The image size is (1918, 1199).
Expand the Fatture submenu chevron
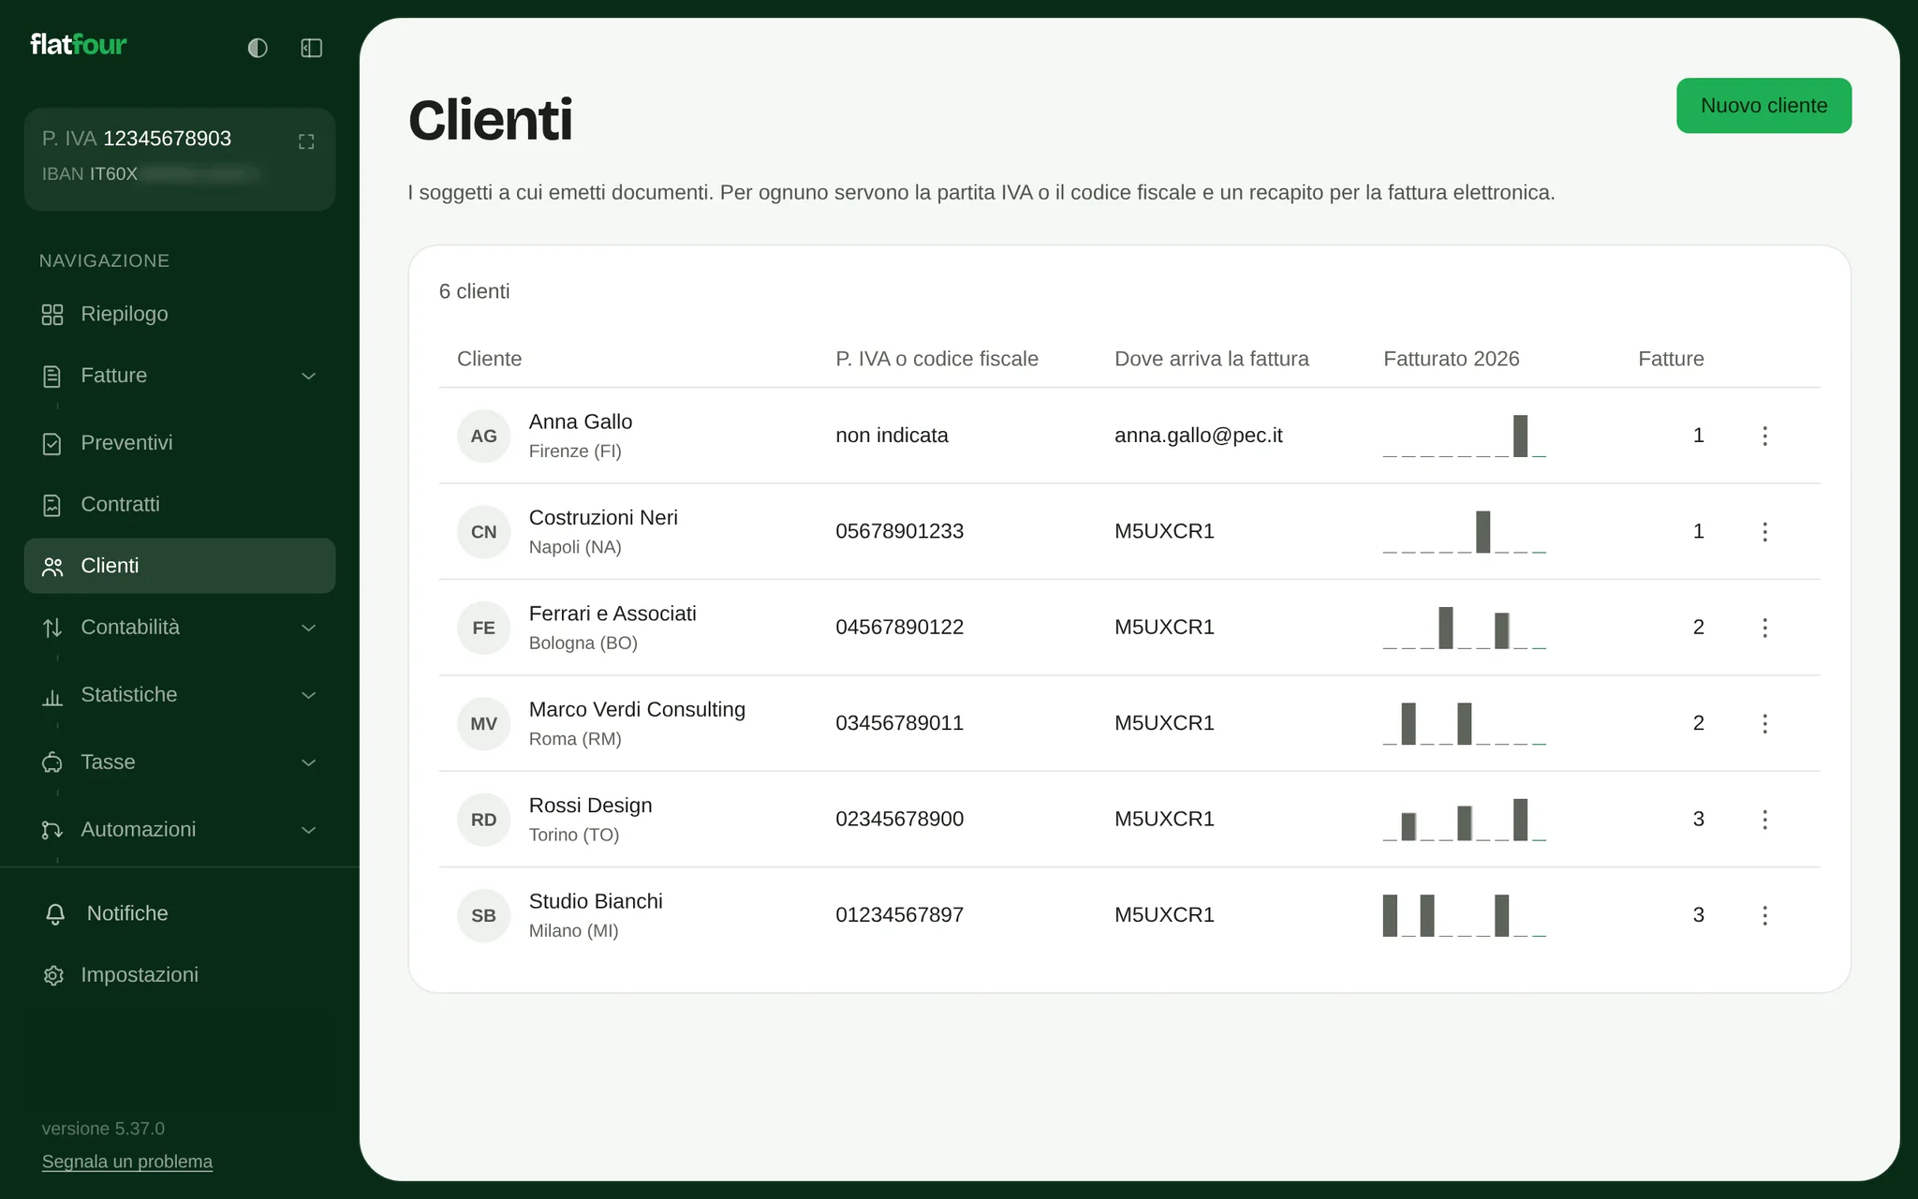point(308,377)
